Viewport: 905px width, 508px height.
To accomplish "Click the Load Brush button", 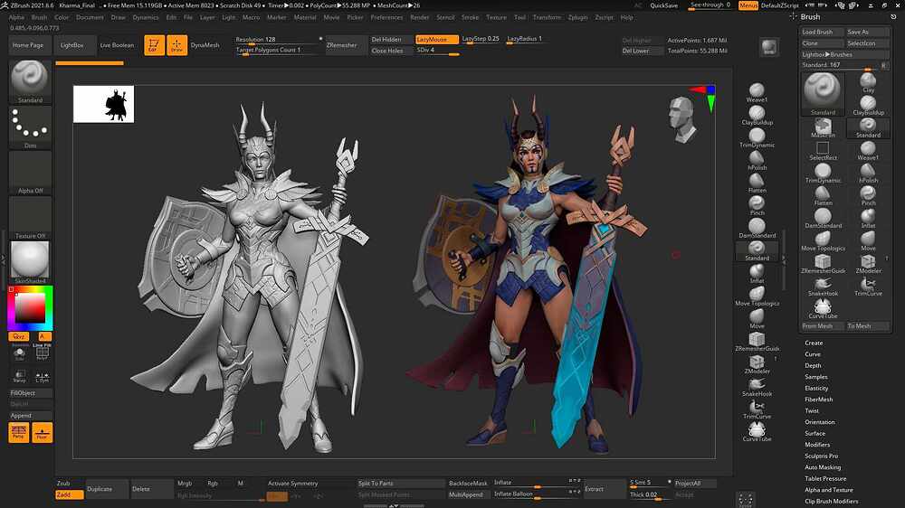I will pyautogui.click(x=822, y=32).
